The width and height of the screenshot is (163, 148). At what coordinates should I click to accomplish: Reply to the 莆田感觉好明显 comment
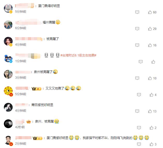pos(137,111)
